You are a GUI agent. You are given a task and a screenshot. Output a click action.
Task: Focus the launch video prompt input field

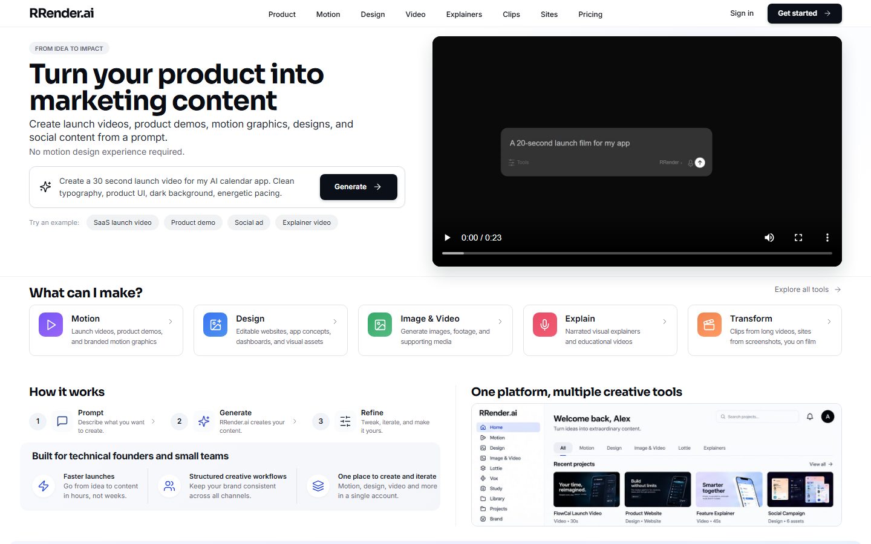pyautogui.click(x=184, y=187)
